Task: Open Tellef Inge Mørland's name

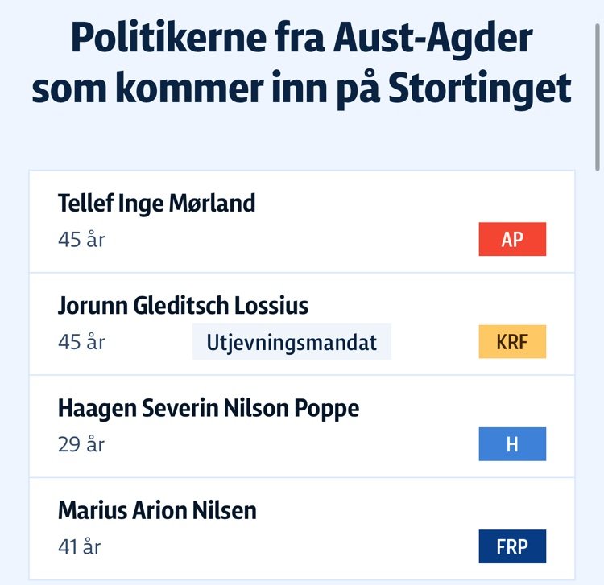Action: point(156,204)
